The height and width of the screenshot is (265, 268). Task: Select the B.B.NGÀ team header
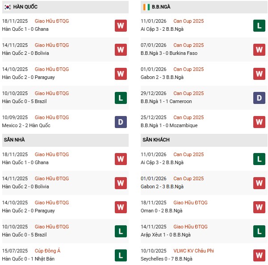(161, 7)
